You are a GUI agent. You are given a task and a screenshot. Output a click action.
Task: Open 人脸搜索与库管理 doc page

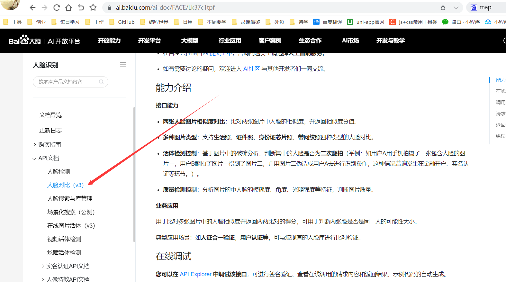(x=70, y=199)
